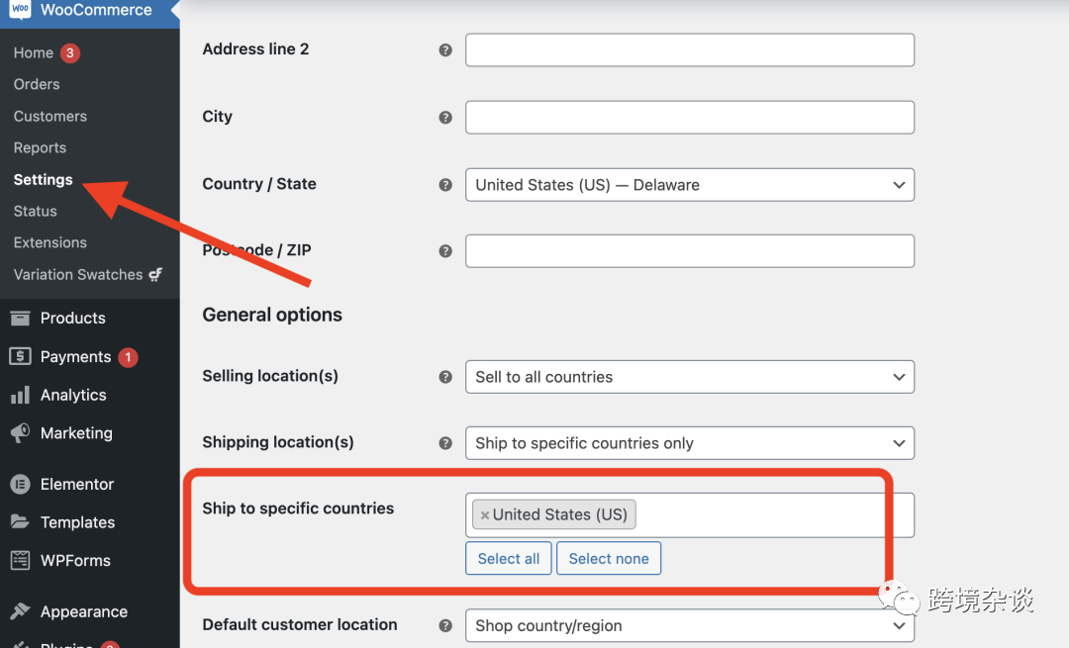Open the Payments menu icon

pyautogui.click(x=21, y=356)
